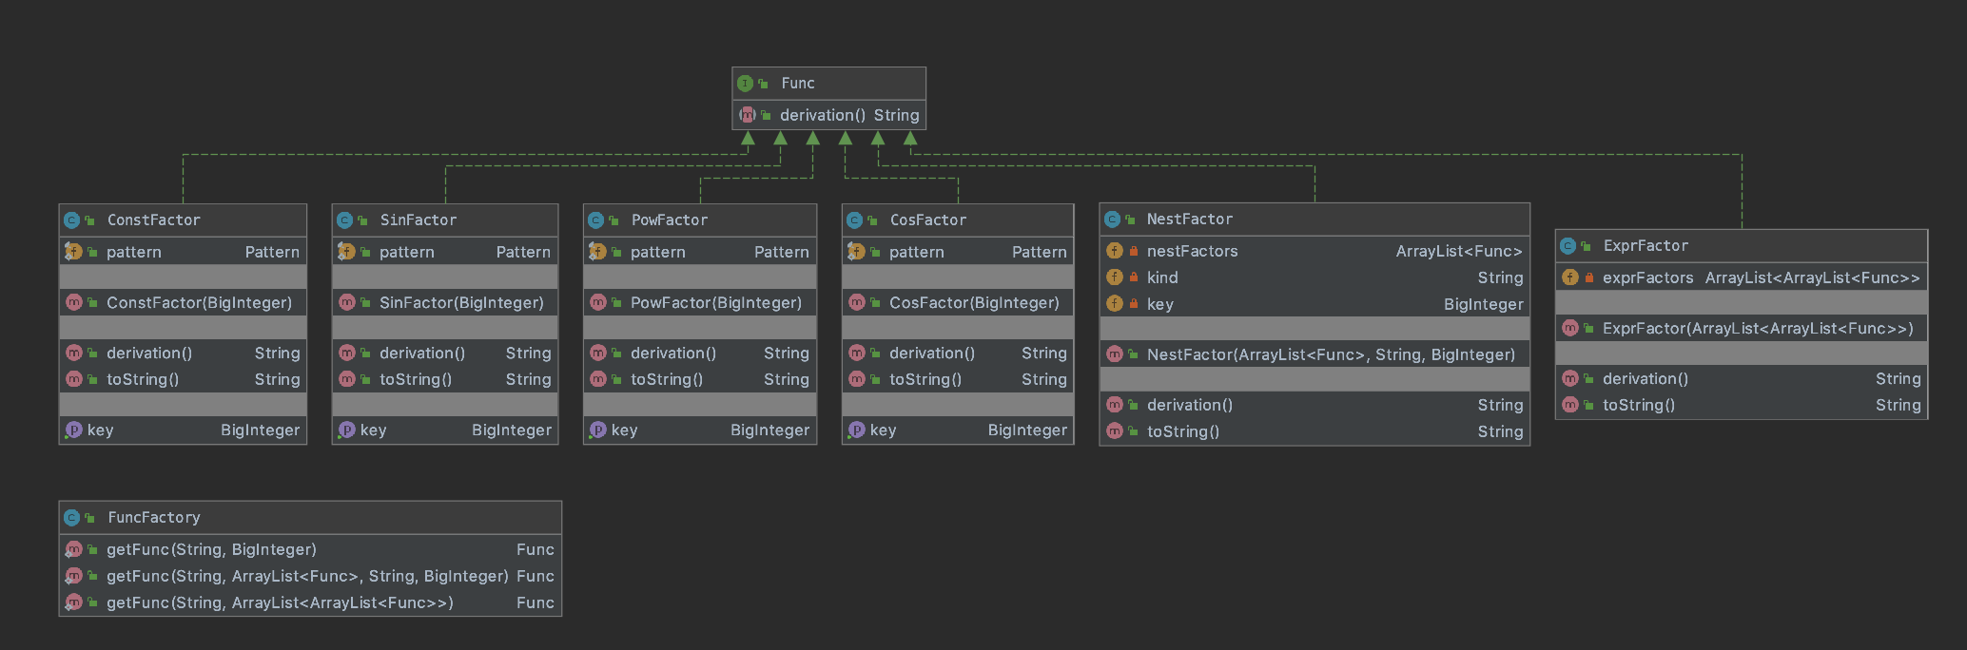Click the FuncFactory class icon
Screen dimensions: 1967x650
[x=71, y=518]
